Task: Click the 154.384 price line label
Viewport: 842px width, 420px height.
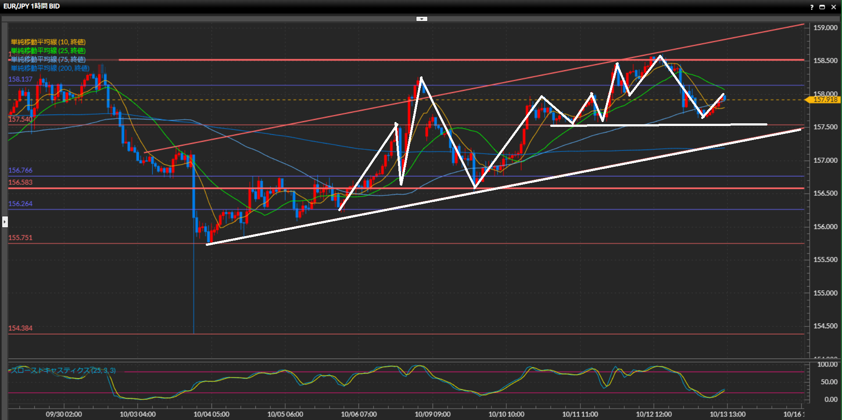Action: (21, 328)
